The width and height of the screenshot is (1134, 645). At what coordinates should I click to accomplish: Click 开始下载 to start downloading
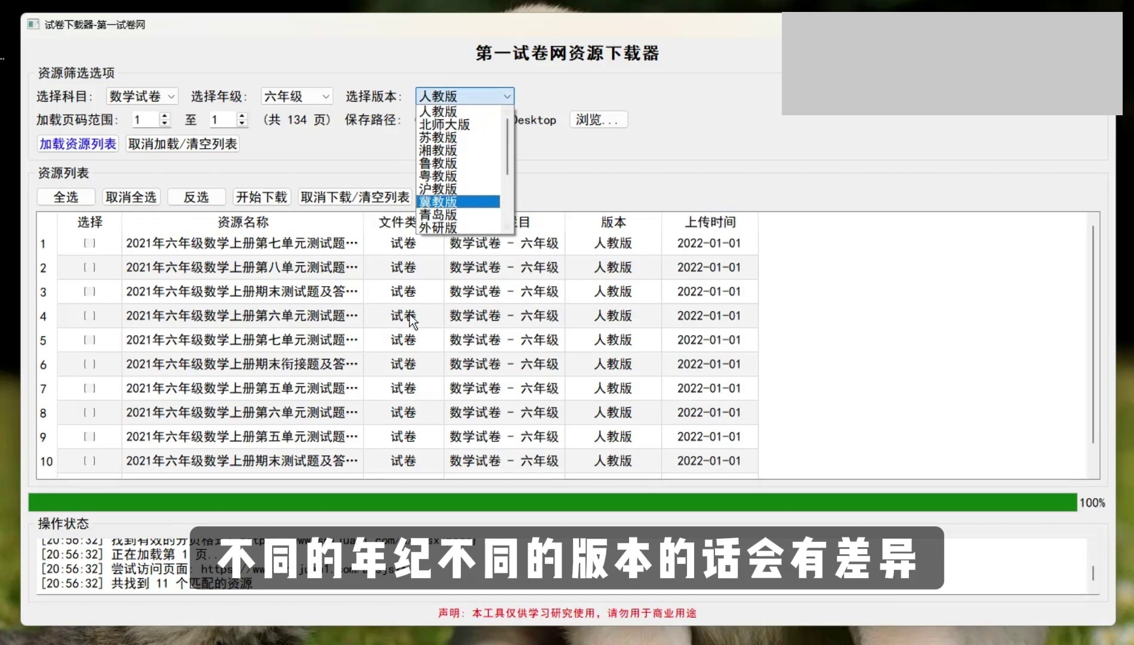pyautogui.click(x=261, y=197)
